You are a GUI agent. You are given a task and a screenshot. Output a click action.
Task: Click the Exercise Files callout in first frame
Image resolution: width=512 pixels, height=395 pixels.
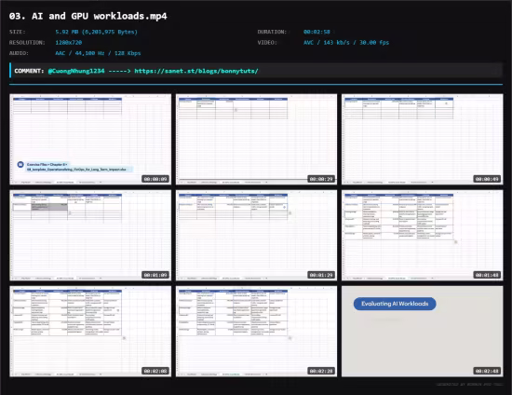(75, 167)
